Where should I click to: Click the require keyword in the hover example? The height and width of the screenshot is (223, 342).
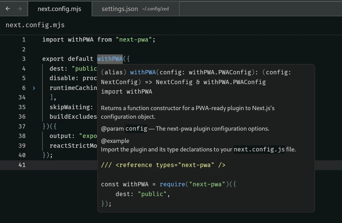[172, 184]
